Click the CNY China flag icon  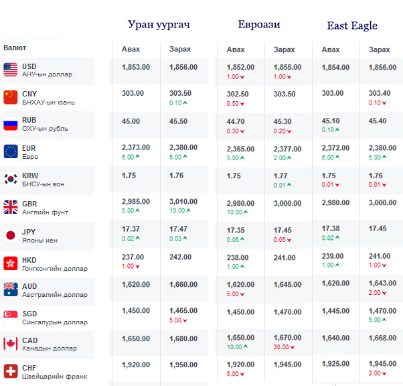10,96
